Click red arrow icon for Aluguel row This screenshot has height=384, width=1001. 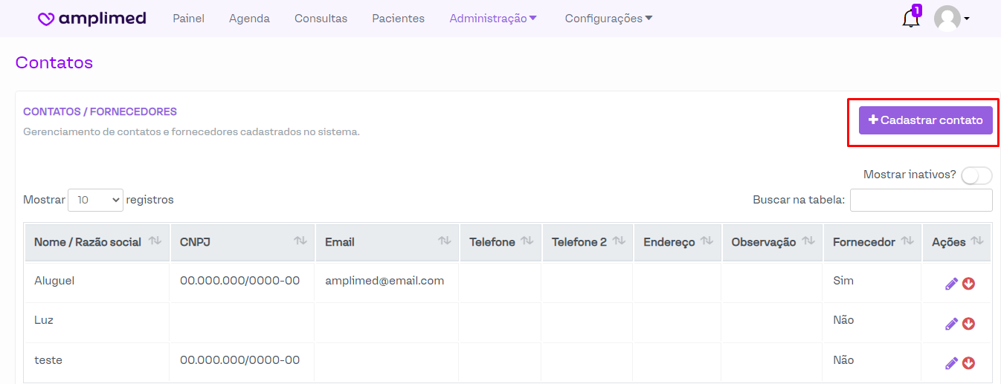(x=968, y=284)
